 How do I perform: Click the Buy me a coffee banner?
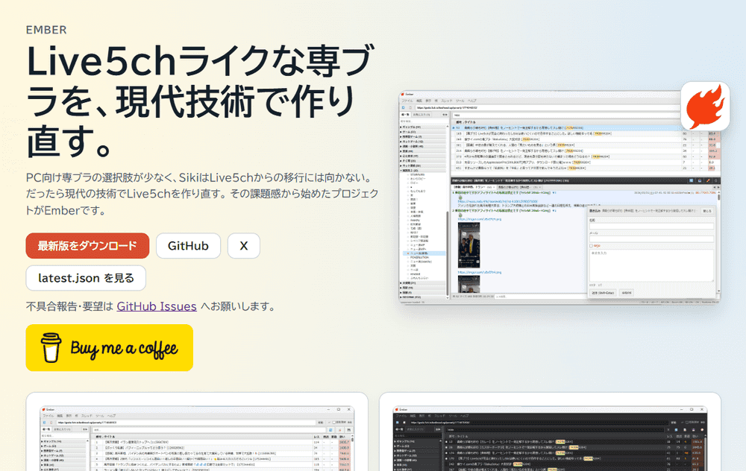[110, 348]
